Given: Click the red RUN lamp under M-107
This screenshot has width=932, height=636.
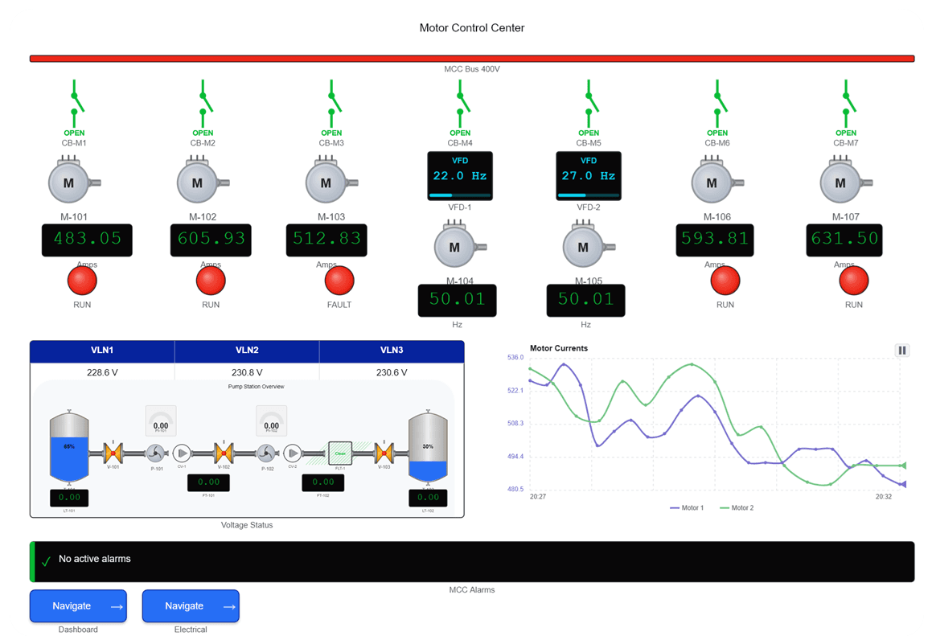Looking at the screenshot, I should point(853,281).
